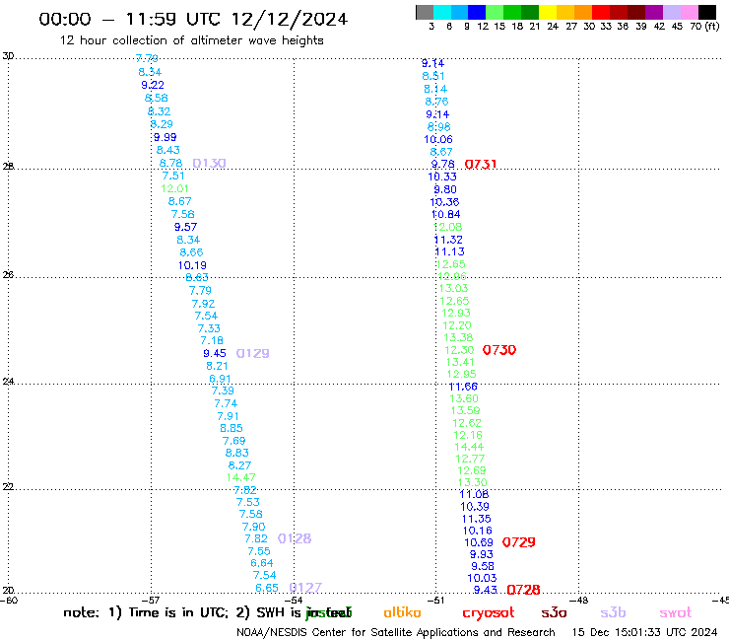Select the wave height value '12.16'

pyautogui.click(x=468, y=435)
